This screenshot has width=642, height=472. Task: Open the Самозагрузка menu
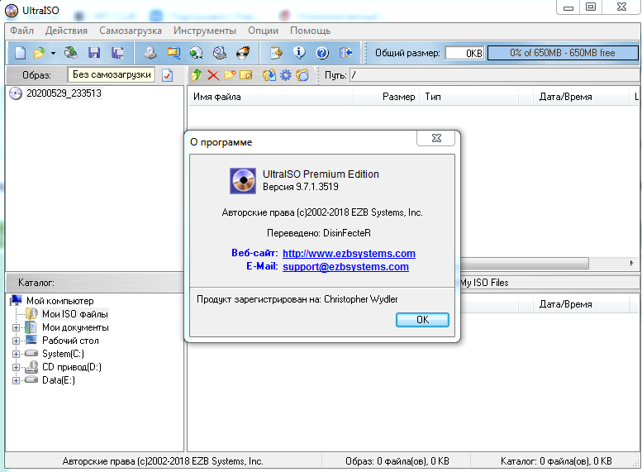click(x=131, y=31)
